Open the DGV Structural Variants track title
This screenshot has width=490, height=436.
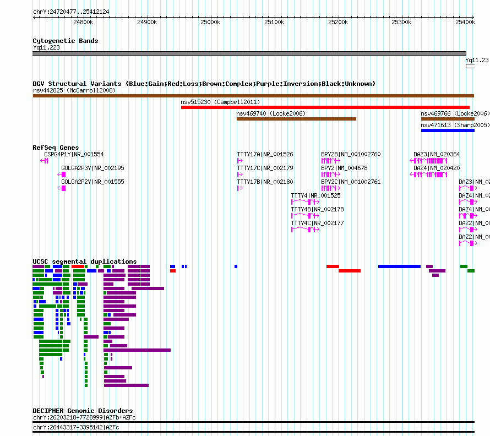tap(204, 84)
